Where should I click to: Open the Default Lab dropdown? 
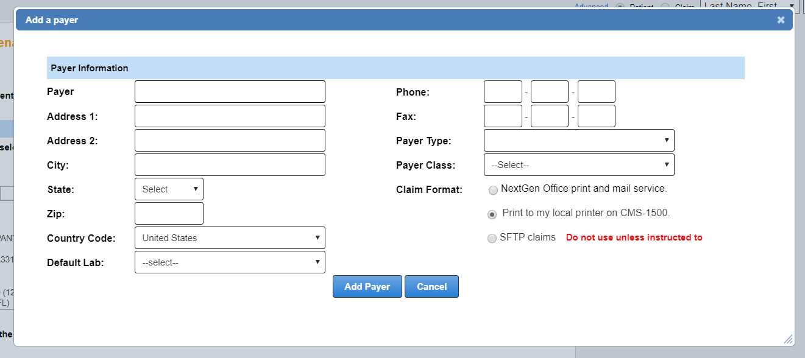pos(230,262)
